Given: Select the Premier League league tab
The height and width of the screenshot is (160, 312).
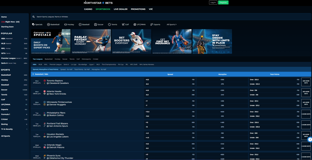Looking at the screenshot, I should [x=55, y=65].
